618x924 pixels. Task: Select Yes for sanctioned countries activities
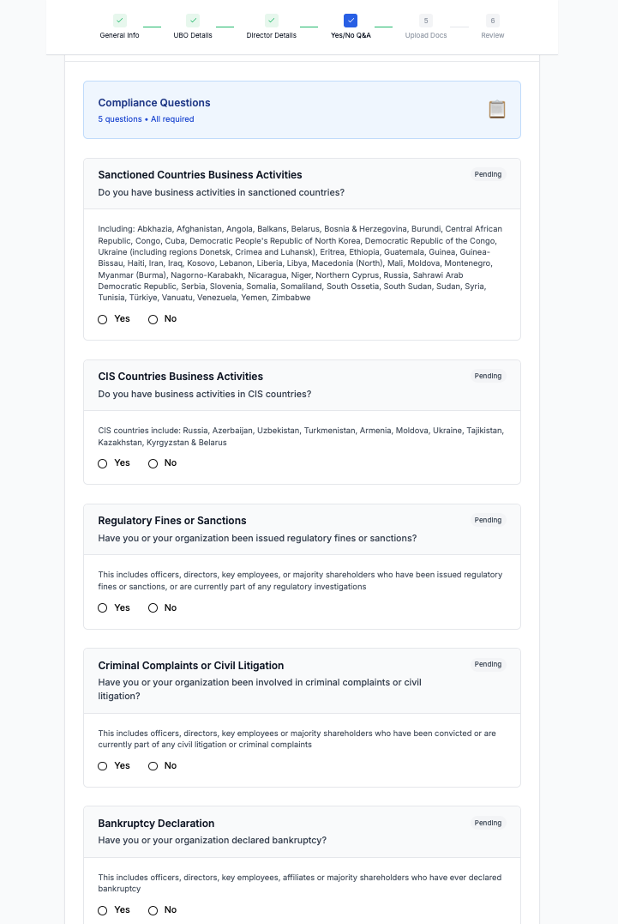[x=102, y=319]
